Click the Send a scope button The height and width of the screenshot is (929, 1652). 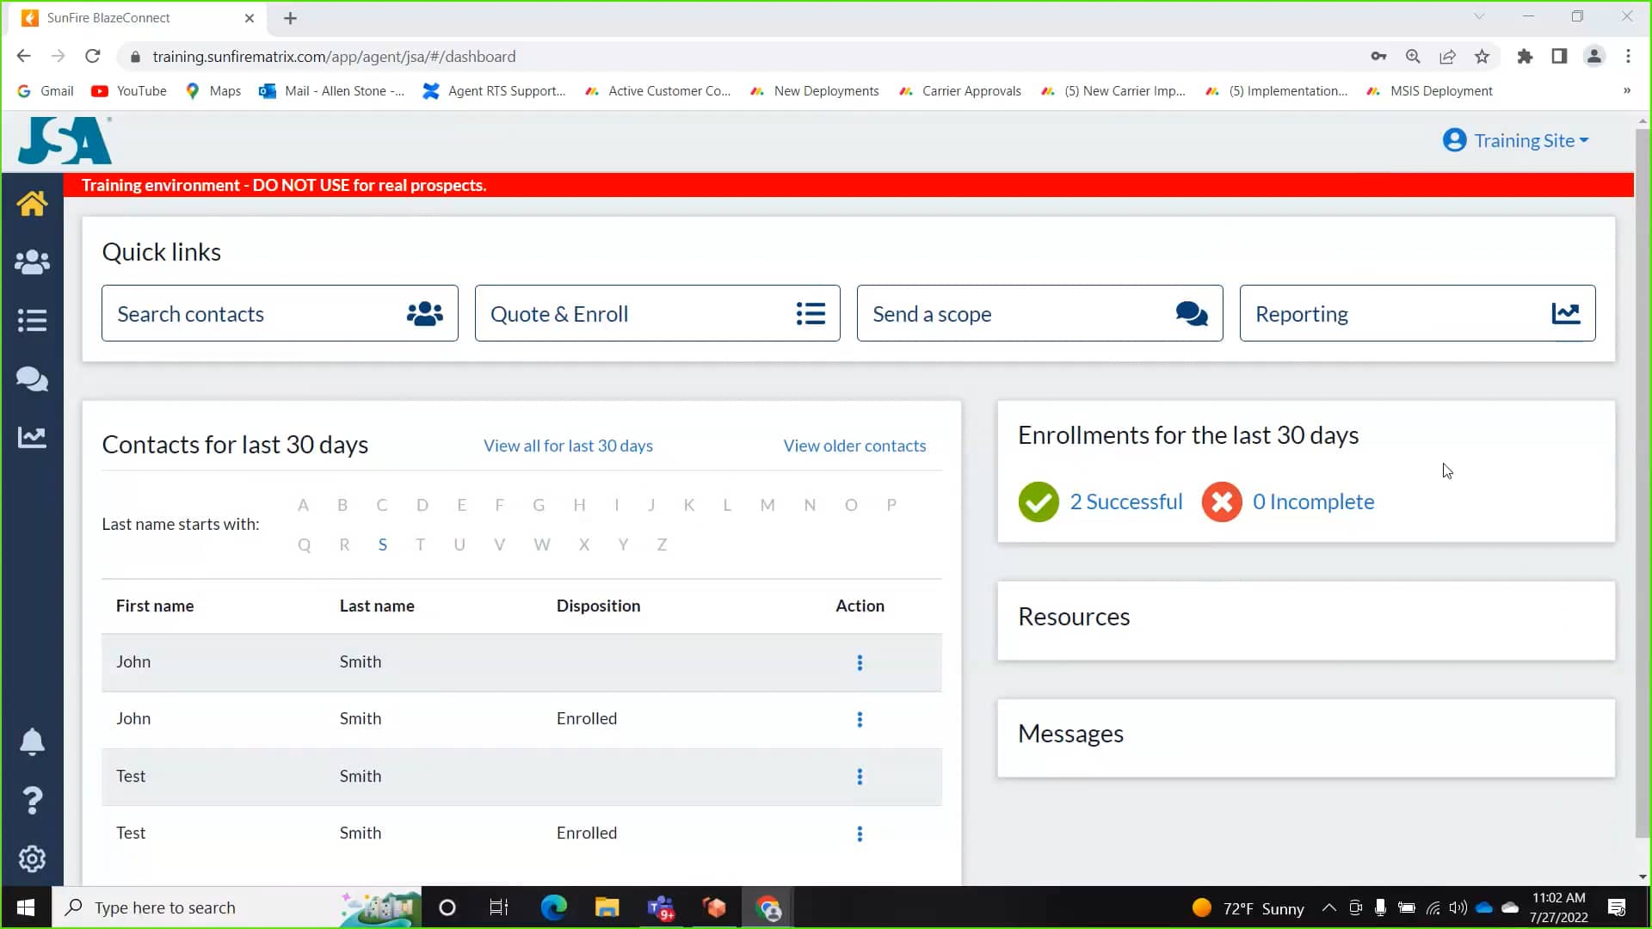point(1039,314)
